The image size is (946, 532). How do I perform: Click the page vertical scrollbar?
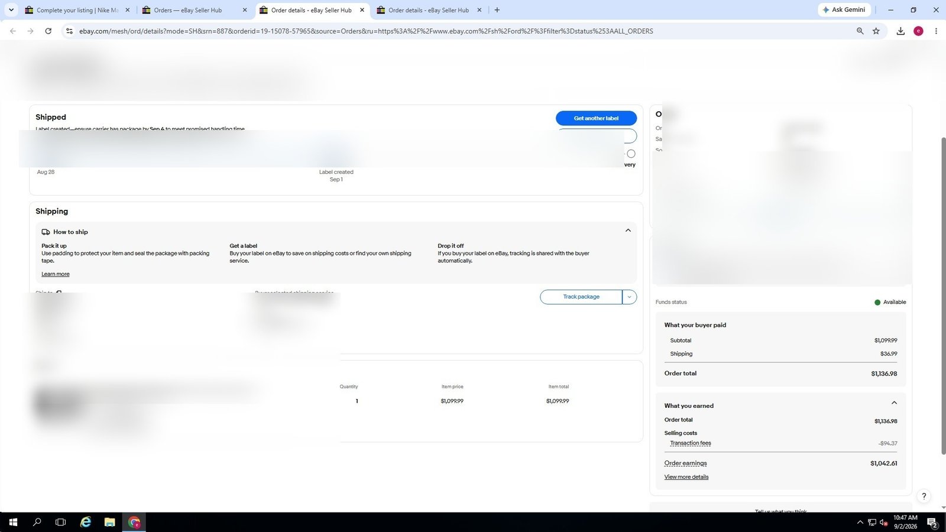[x=943, y=296]
